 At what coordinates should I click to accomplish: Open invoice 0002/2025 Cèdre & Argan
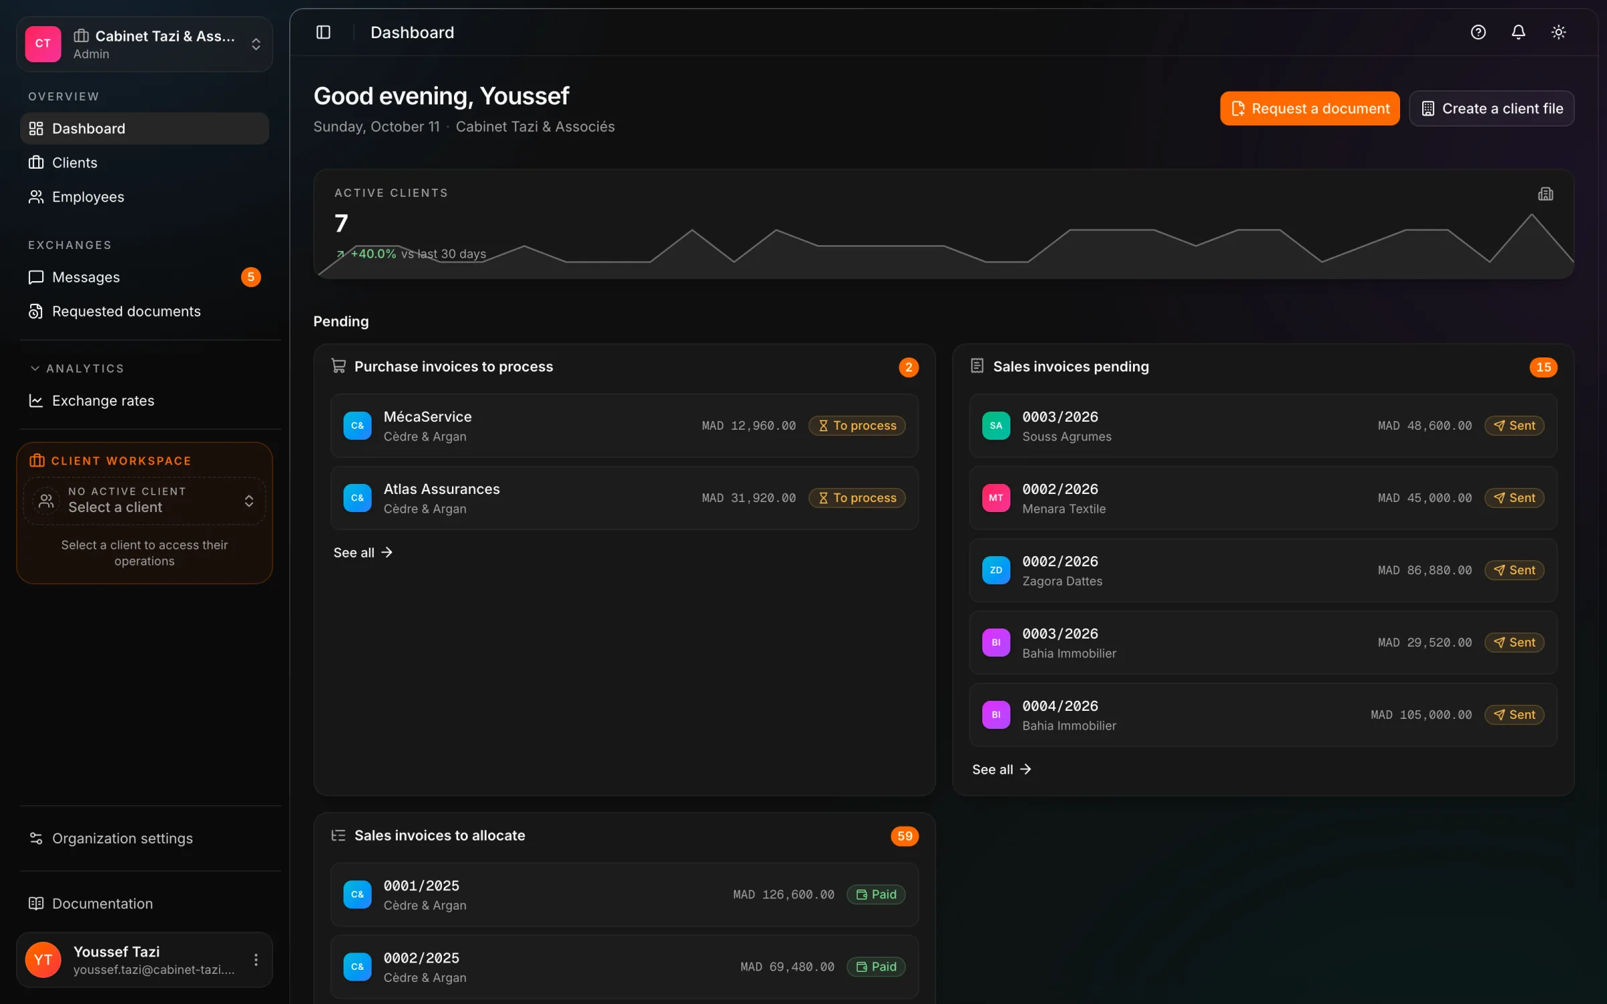pyautogui.click(x=624, y=967)
